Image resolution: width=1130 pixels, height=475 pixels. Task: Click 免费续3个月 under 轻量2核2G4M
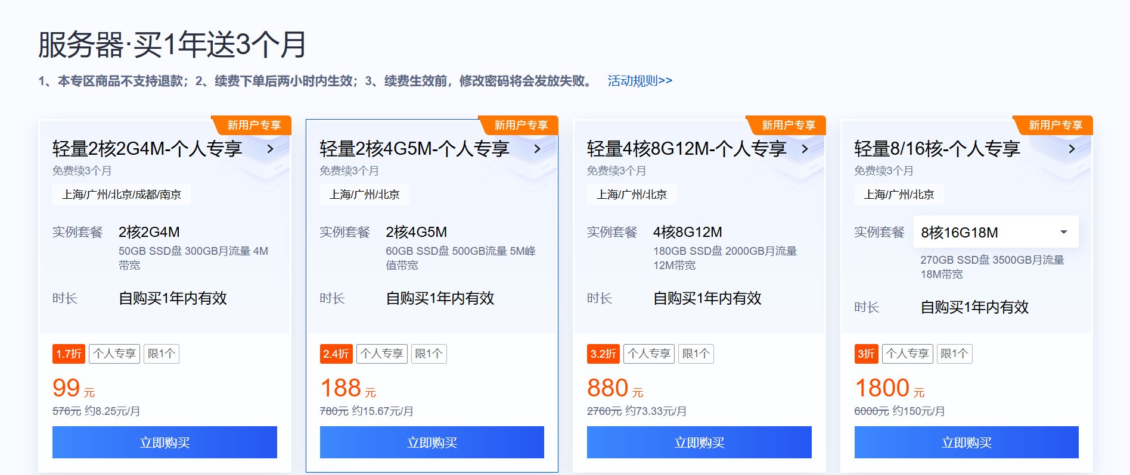[x=82, y=171]
